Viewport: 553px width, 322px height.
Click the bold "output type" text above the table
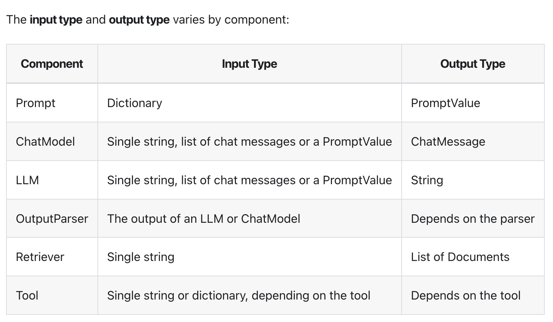point(139,19)
